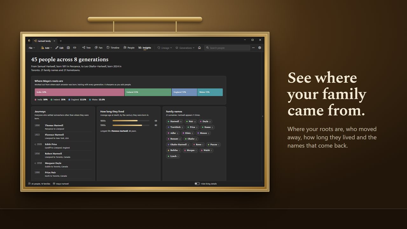Switch to the People tab
Screen dimensions: 407x229
(x=129, y=48)
